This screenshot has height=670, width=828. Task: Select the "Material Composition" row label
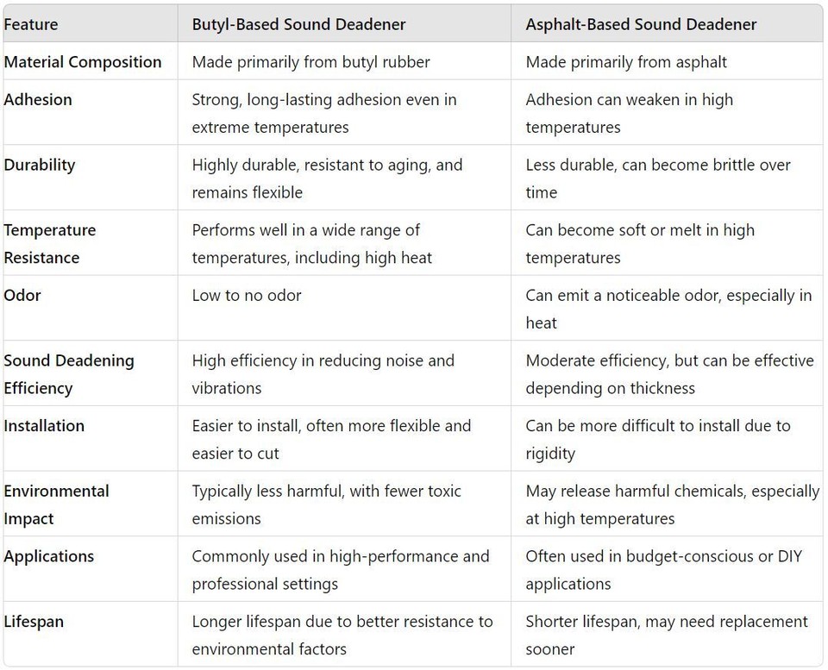point(83,62)
